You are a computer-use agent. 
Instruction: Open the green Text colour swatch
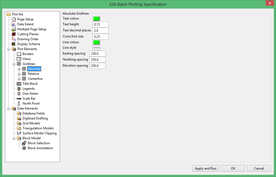point(97,19)
